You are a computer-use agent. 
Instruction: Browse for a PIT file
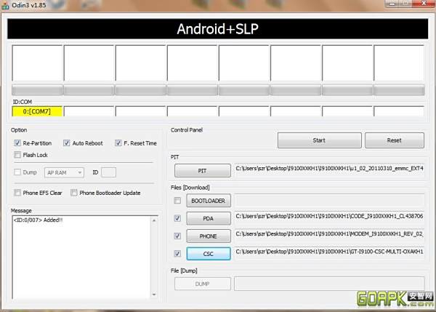203,171
